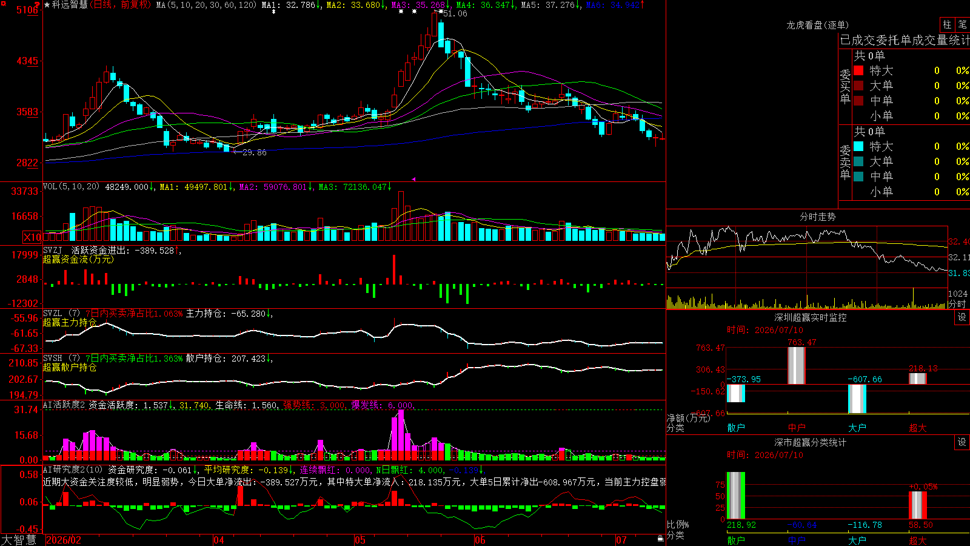
Task: Click the MA(5,10,20,30,60,120) indicator parameters
Action: (x=207, y=5)
